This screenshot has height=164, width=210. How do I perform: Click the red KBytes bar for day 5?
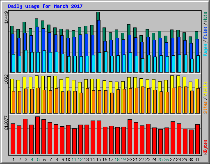(38, 135)
